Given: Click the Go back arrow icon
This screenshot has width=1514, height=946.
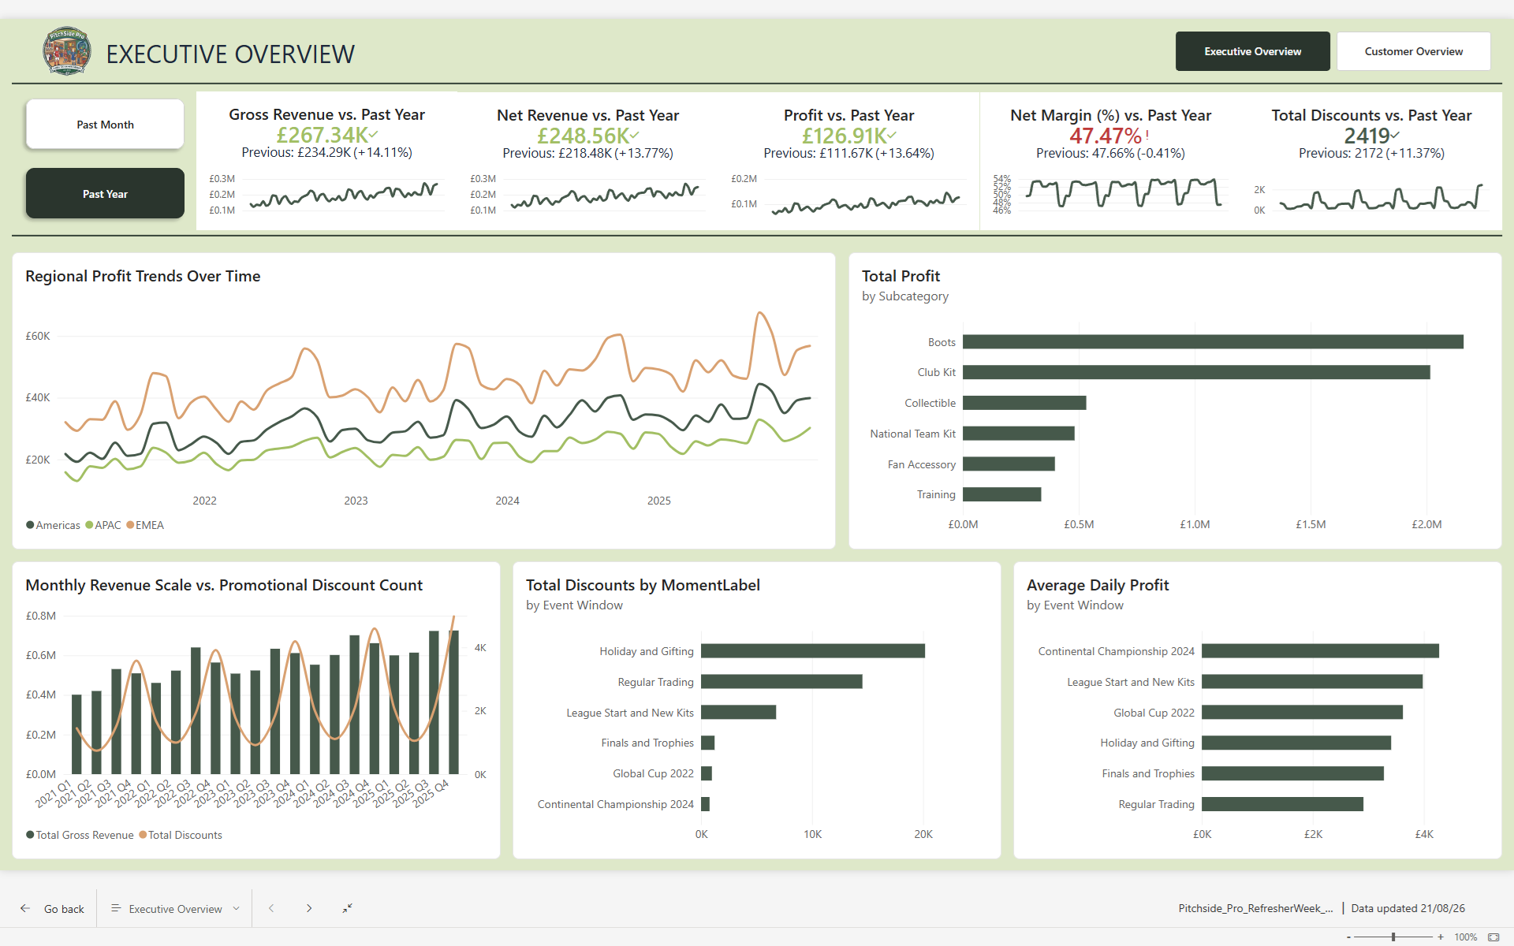Looking at the screenshot, I should pos(25,908).
